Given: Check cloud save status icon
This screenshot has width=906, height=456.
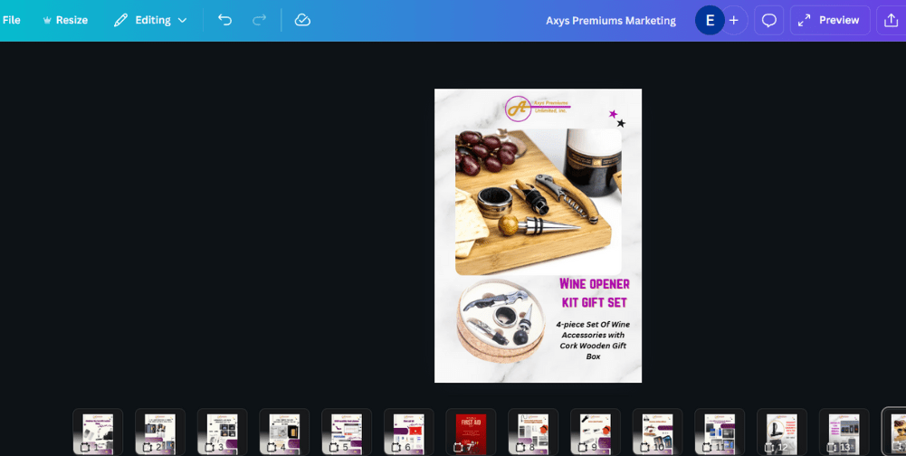Looking at the screenshot, I should [x=302, y=20].
